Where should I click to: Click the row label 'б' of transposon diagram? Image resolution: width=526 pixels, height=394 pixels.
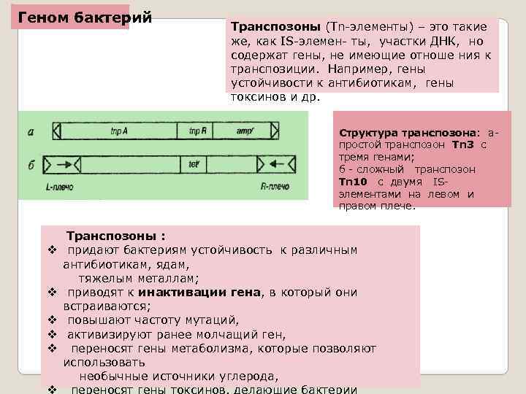click(x=31, y=165)
